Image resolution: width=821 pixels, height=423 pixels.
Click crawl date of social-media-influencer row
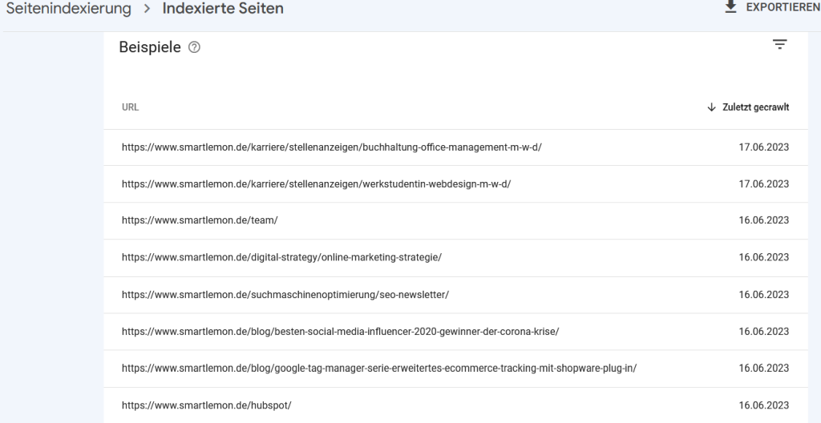click(763, 332)
